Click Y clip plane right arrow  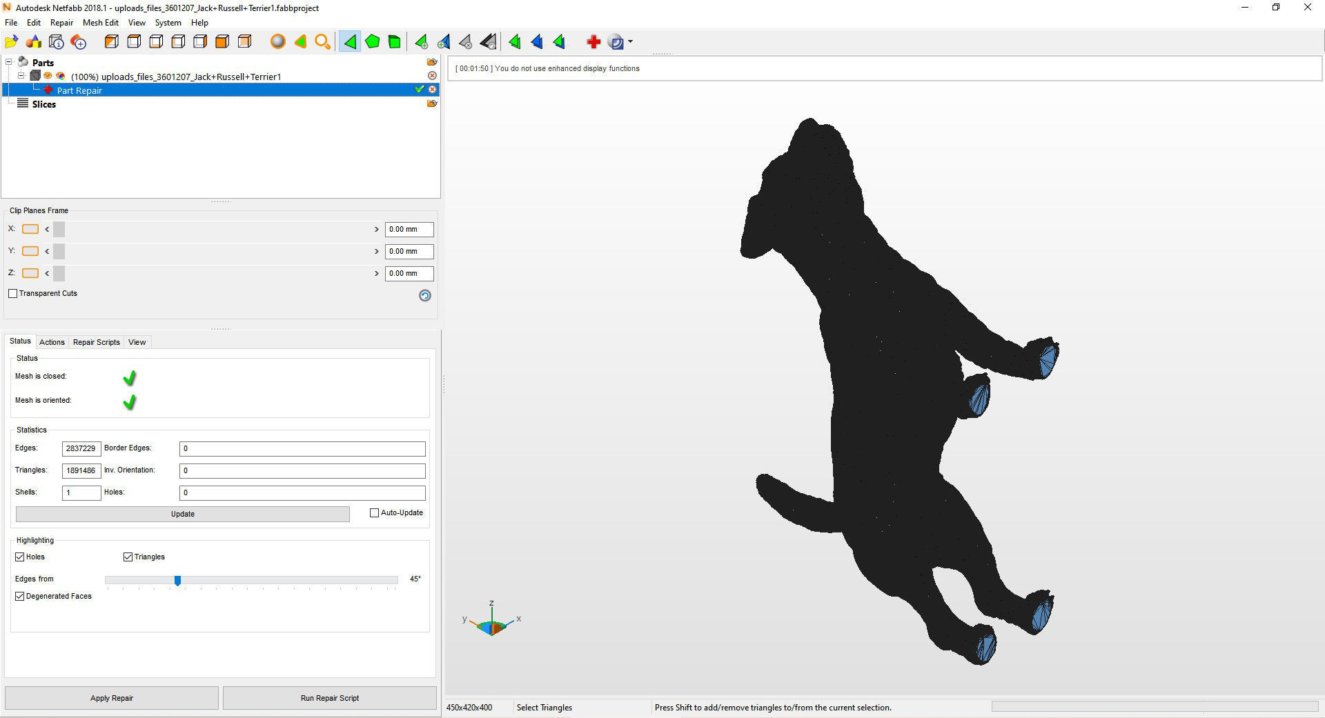[377, 251]
